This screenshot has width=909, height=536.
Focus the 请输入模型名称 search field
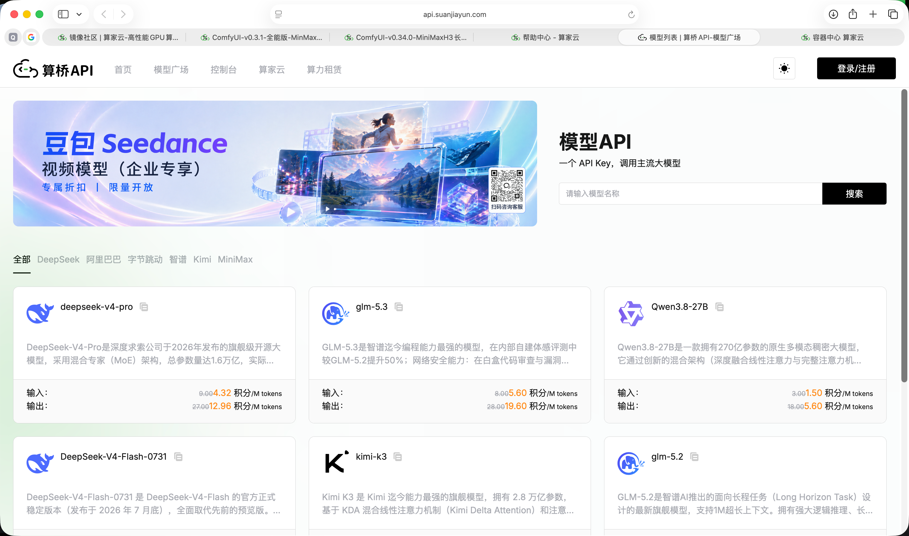(x=691, y=194)
